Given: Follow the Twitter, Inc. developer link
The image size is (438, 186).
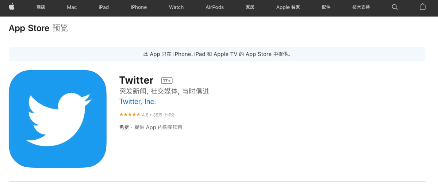Looking at the screenshot, I should tap(138, 102).
